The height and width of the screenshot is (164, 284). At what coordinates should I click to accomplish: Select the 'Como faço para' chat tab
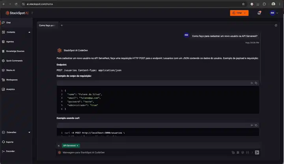[x=47, y=25]
